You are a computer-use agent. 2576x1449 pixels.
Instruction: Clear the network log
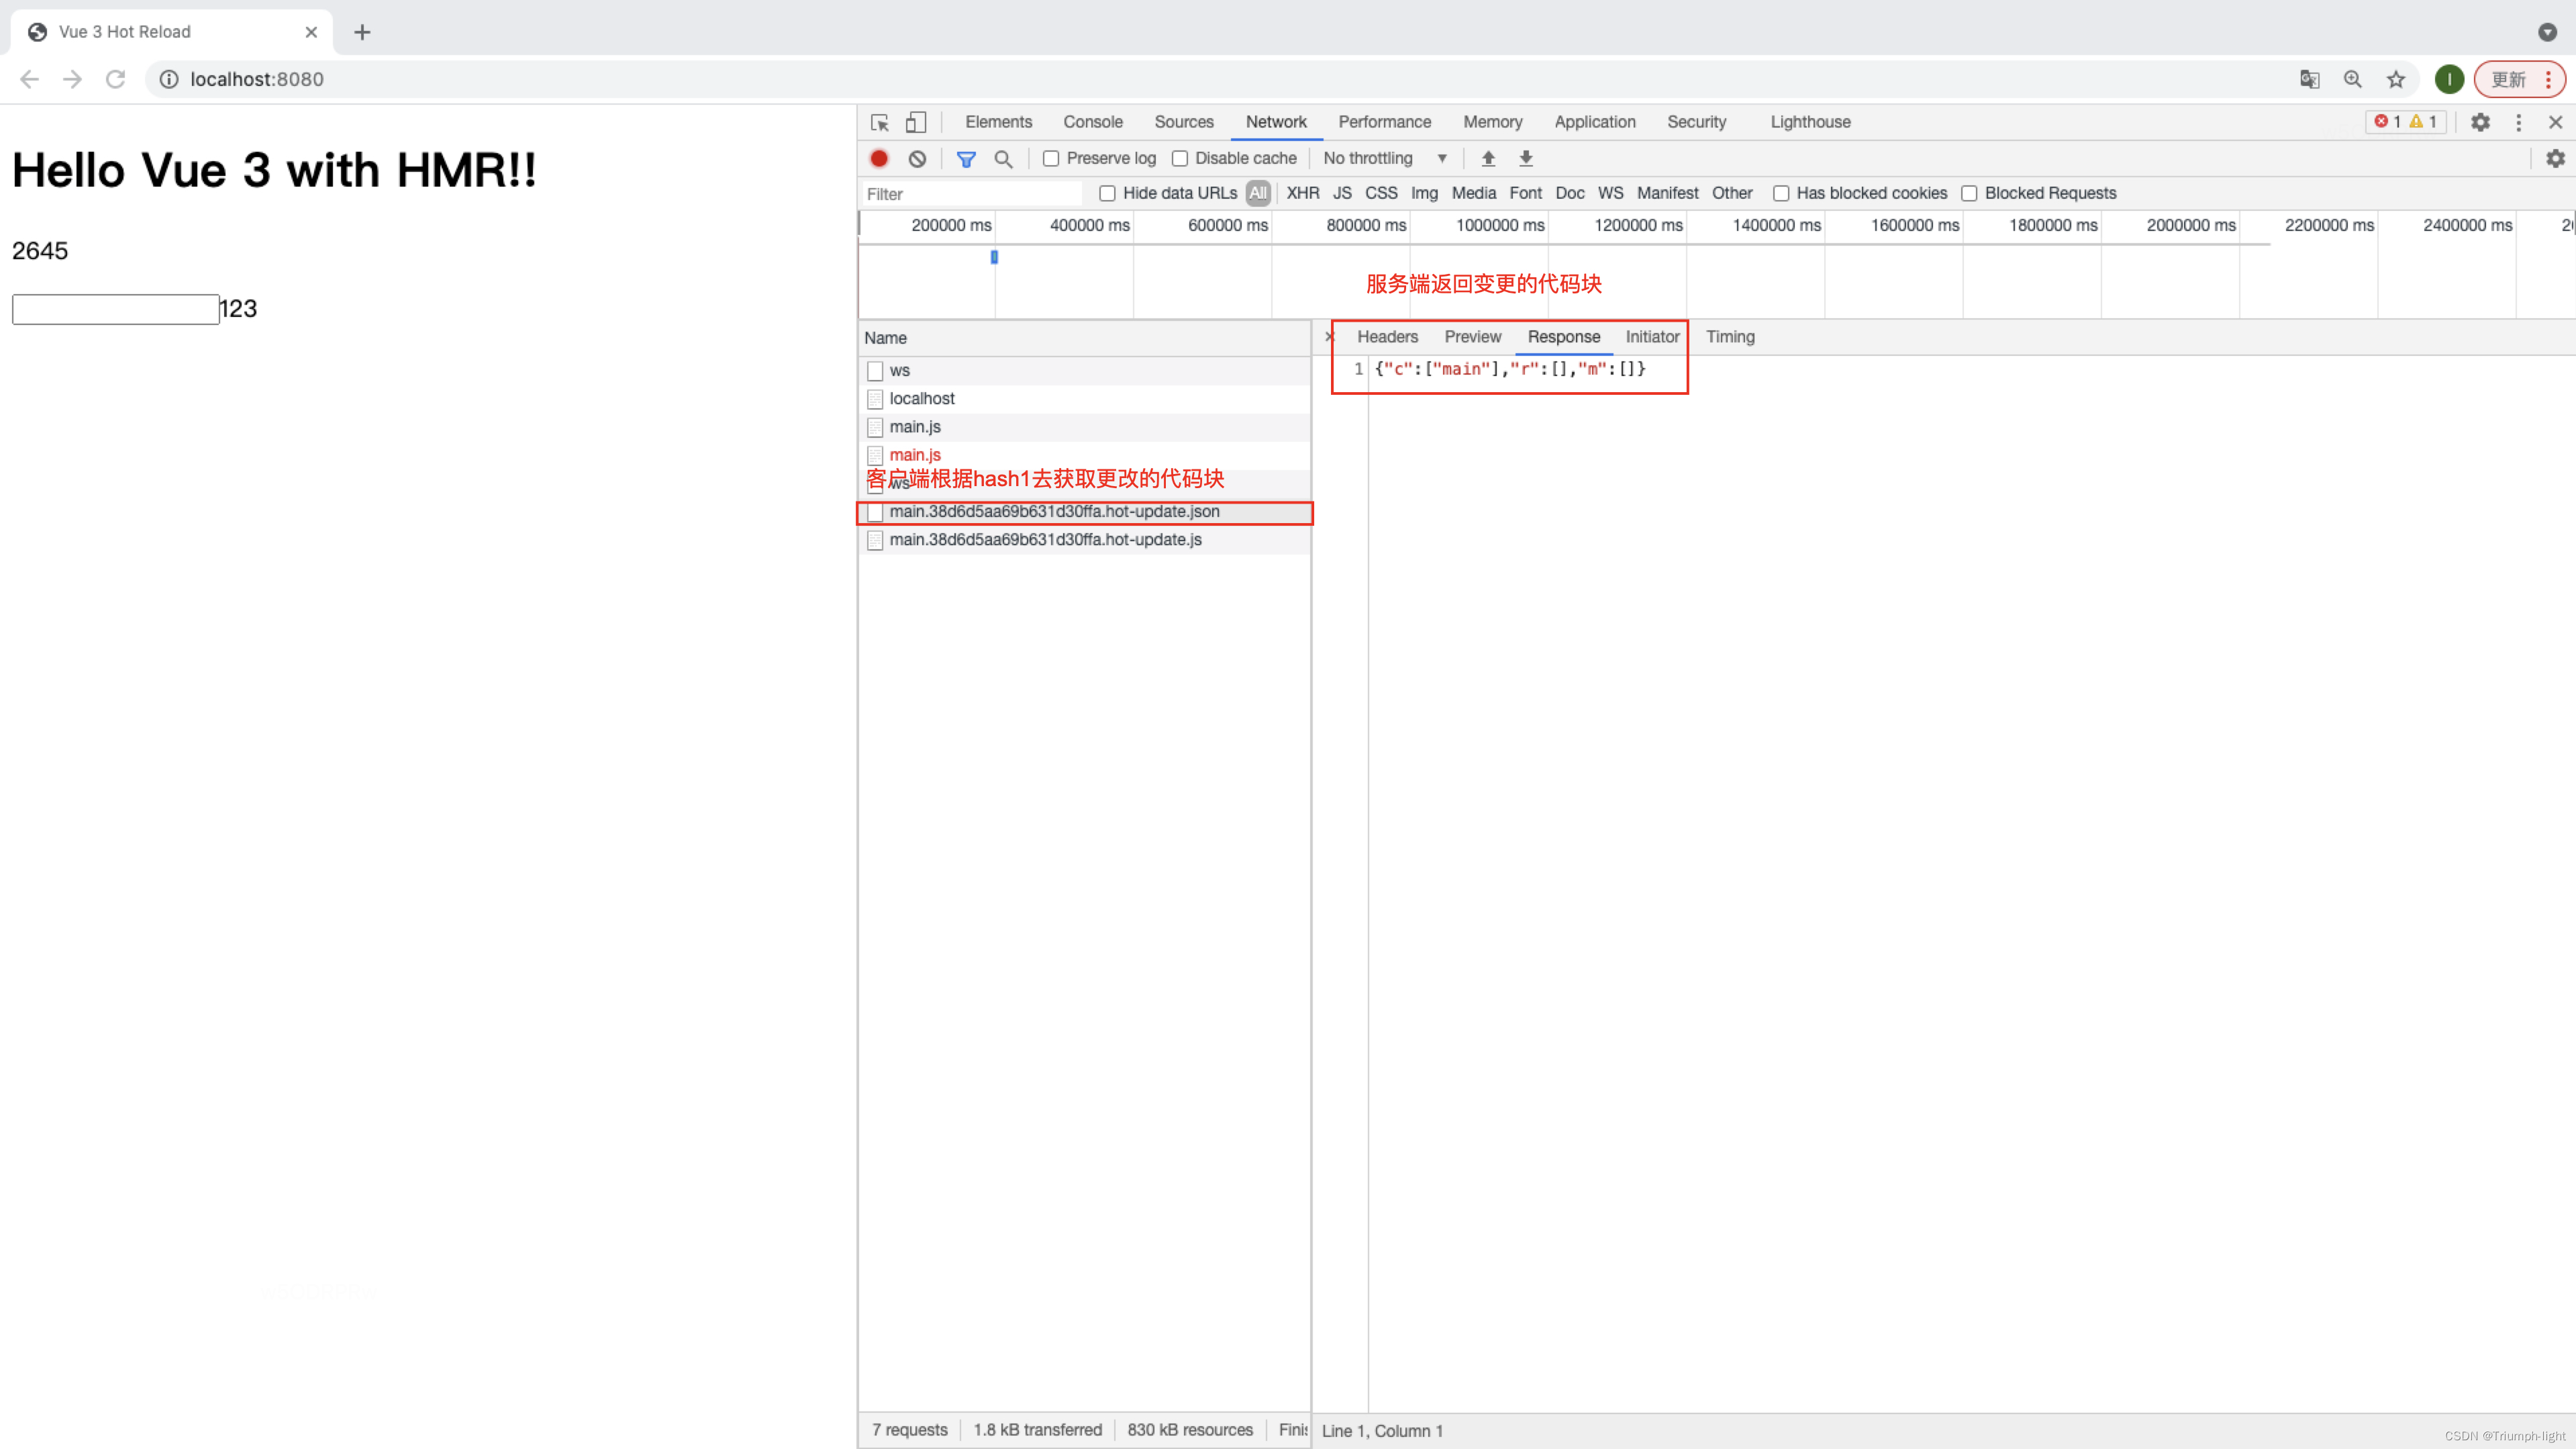click(x=917, y=158)
